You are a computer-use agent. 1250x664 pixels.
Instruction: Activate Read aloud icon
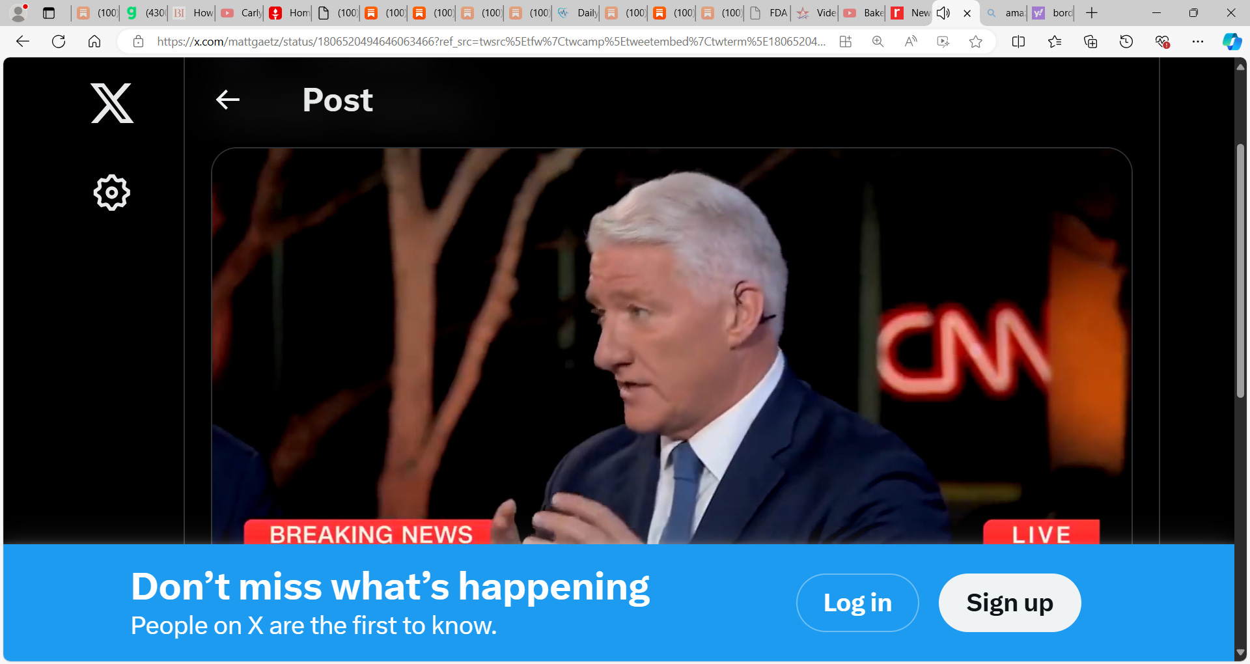pyautogui.click(x=911, y=42)
